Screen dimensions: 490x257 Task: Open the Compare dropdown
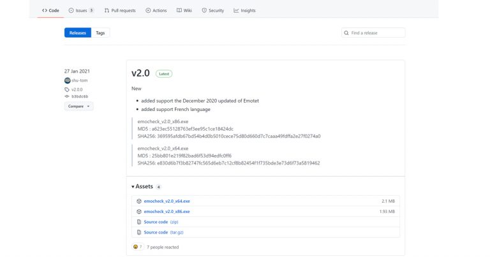[x=79, y=106]
